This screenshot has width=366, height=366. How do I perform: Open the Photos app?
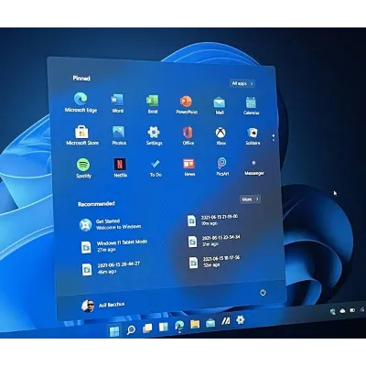pos(119,135)
